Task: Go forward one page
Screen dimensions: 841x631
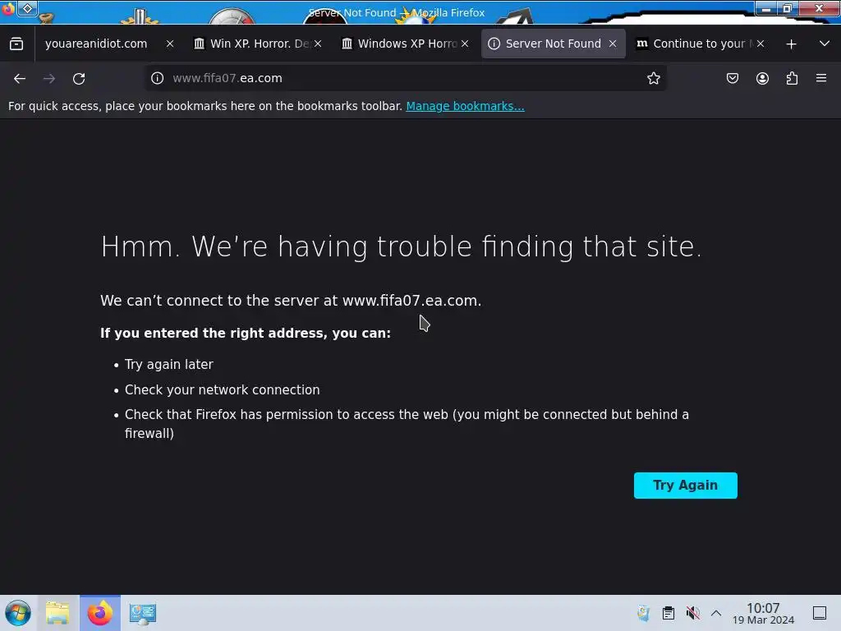Action: pyautogui.click(x=49, y=78)
